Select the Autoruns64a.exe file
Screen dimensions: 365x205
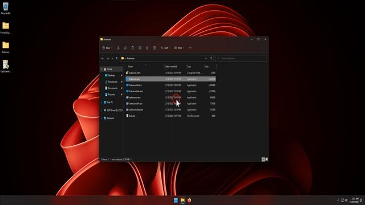(171, 91)
